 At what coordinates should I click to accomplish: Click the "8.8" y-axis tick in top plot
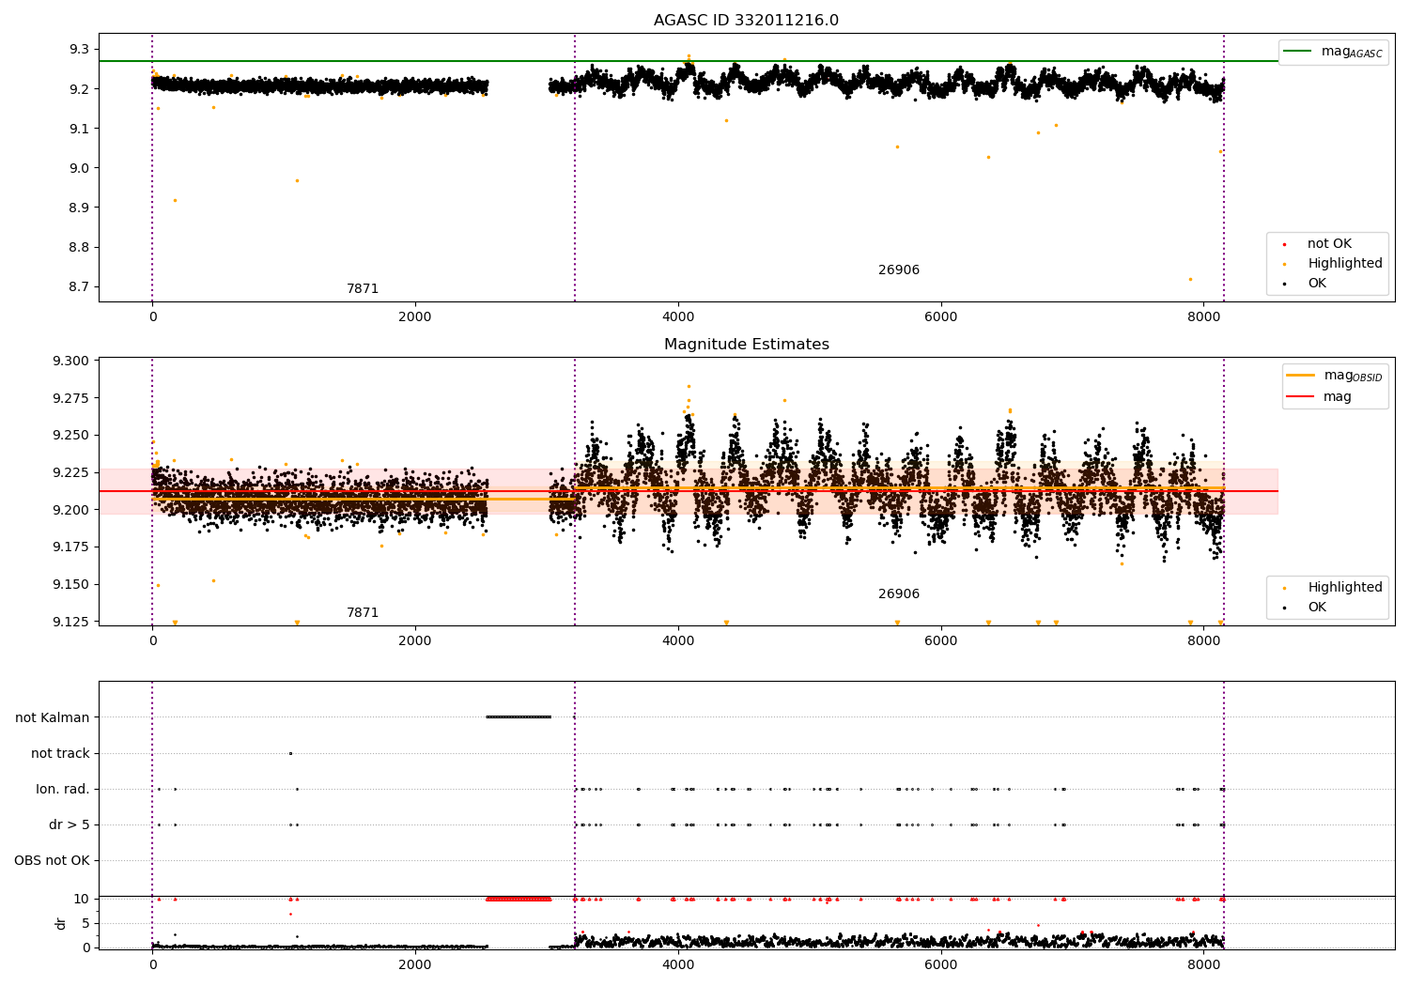point(79,248)
